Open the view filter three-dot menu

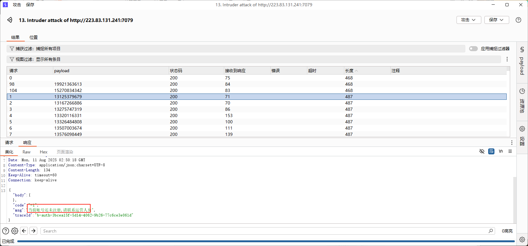(507, 59)
